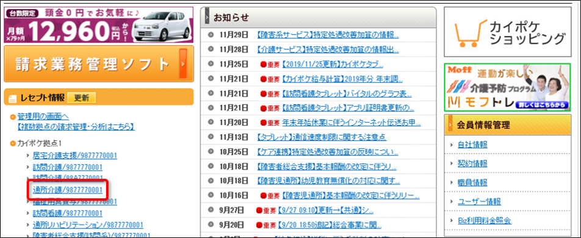Click the gray bullet beside 11月13日
This screenshot has height=238, width=581.
click(211, 137)
